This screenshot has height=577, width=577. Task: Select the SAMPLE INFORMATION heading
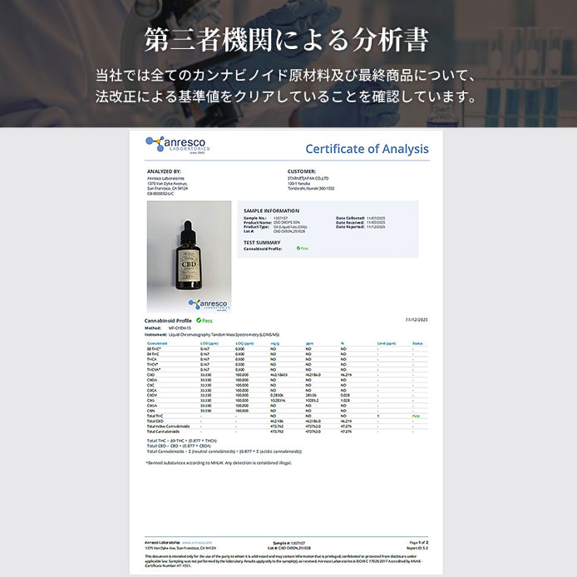[272, 211]
